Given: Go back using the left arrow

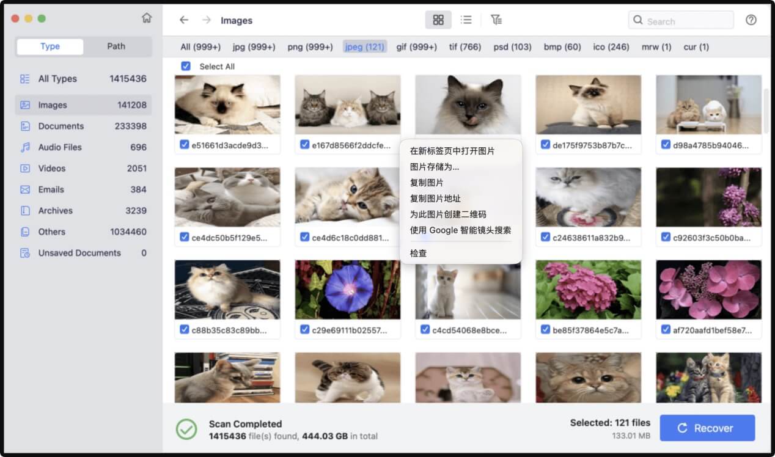Looking at the screenshot, I should pos(184,20).
